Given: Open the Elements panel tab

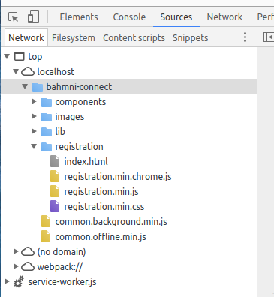Looking at the screenshot, I should point(79,17).
